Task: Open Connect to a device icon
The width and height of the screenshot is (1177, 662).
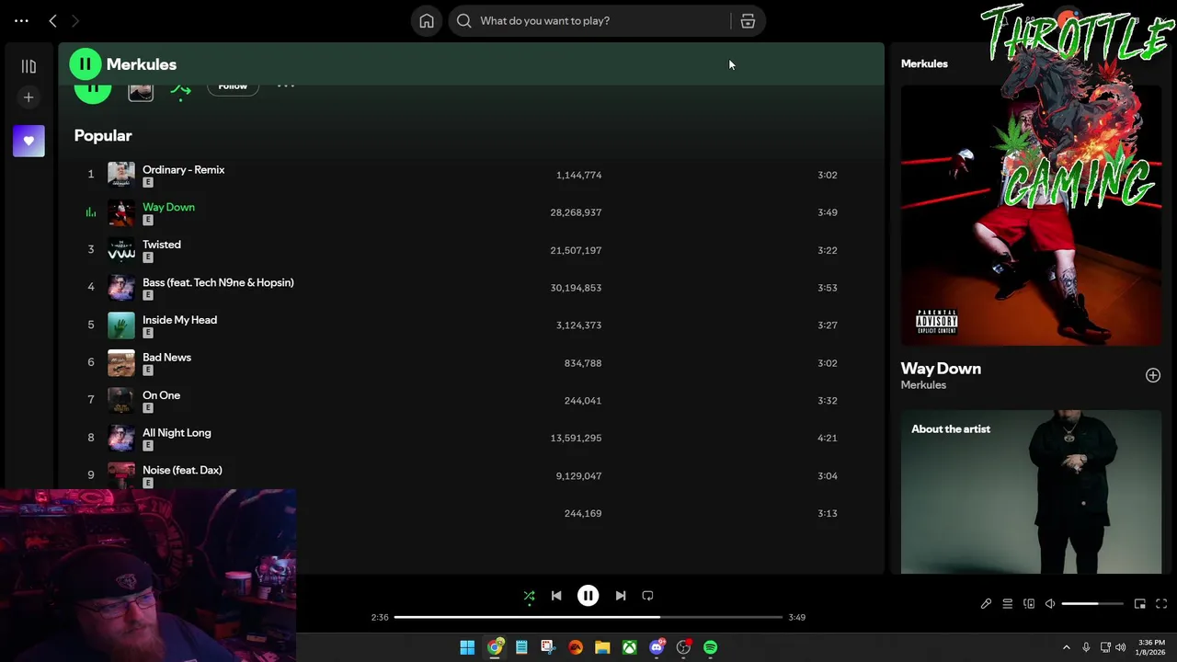Action: click(1029, 604)
